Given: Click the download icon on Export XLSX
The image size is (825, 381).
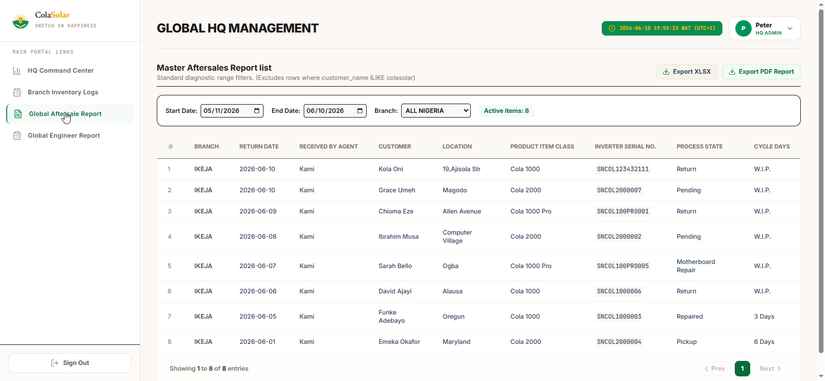Looking at the screenshot, I should (666, 72).
